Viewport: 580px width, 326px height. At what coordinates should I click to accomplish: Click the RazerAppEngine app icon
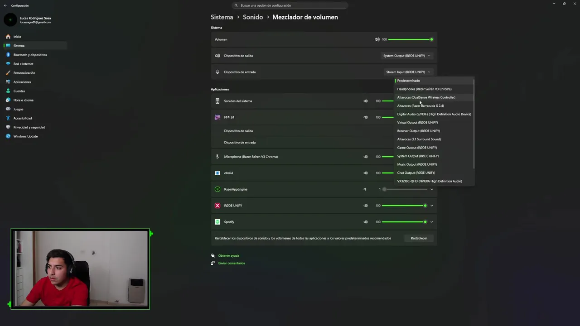pyautogui.click(x=217, y=189)
